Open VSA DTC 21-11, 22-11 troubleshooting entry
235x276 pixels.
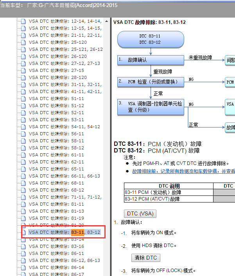65,35
